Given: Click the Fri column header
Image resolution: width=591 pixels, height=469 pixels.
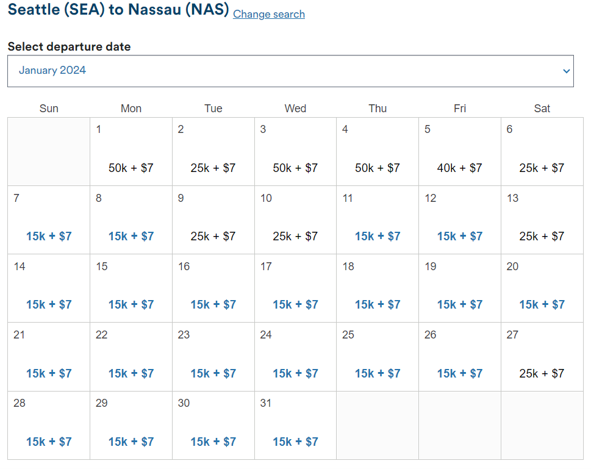Looking at the screenshot, I should 459,109.
